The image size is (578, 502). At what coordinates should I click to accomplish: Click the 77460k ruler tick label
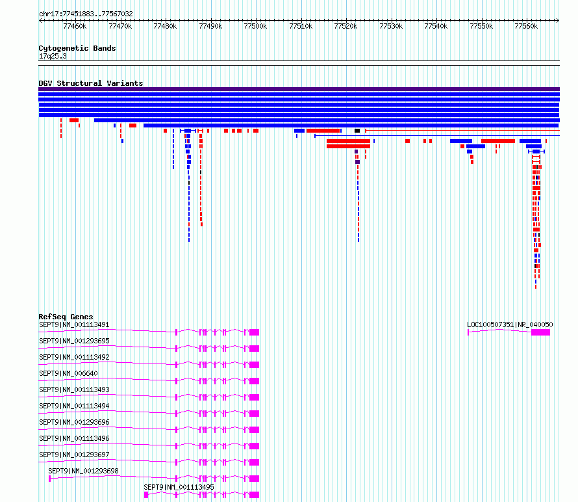pyautogui.click(x=75, y=26)
